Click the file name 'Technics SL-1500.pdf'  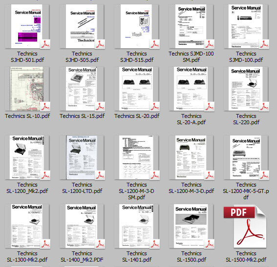point(192,257)
